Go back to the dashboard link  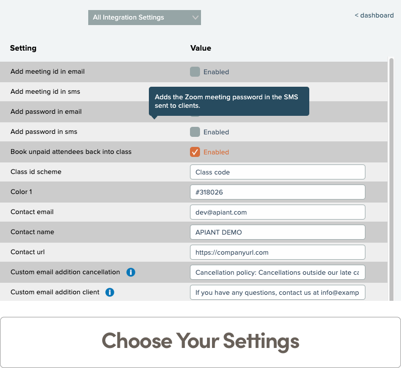[374, 16]
